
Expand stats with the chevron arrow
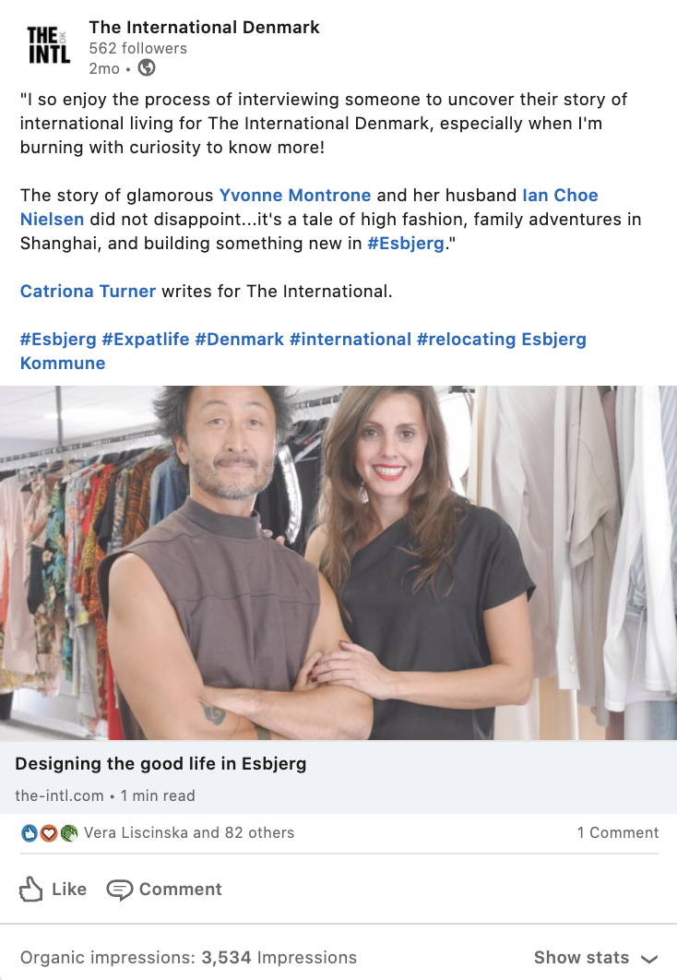(x=649, y=959)
